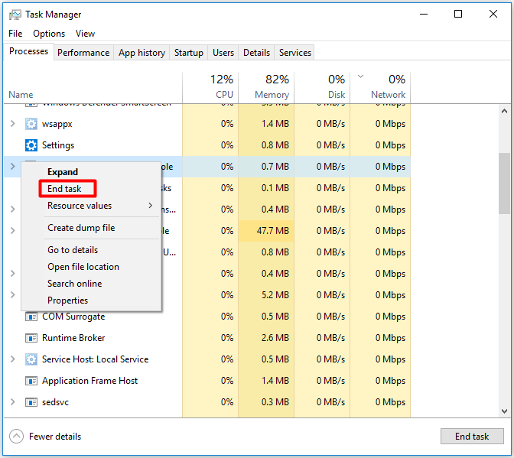Select the Runtime Broker process row
514x458 pixels.
pyautogui.click(x=207, y=338)
